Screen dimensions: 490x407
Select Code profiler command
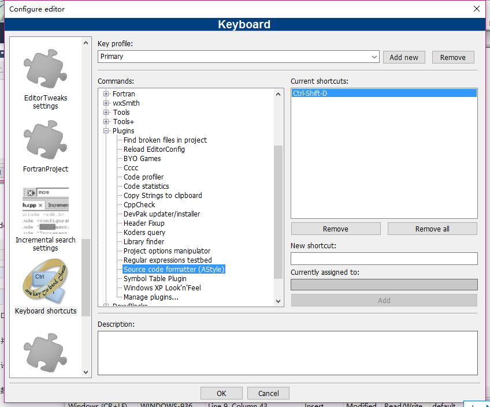point(143,177)
